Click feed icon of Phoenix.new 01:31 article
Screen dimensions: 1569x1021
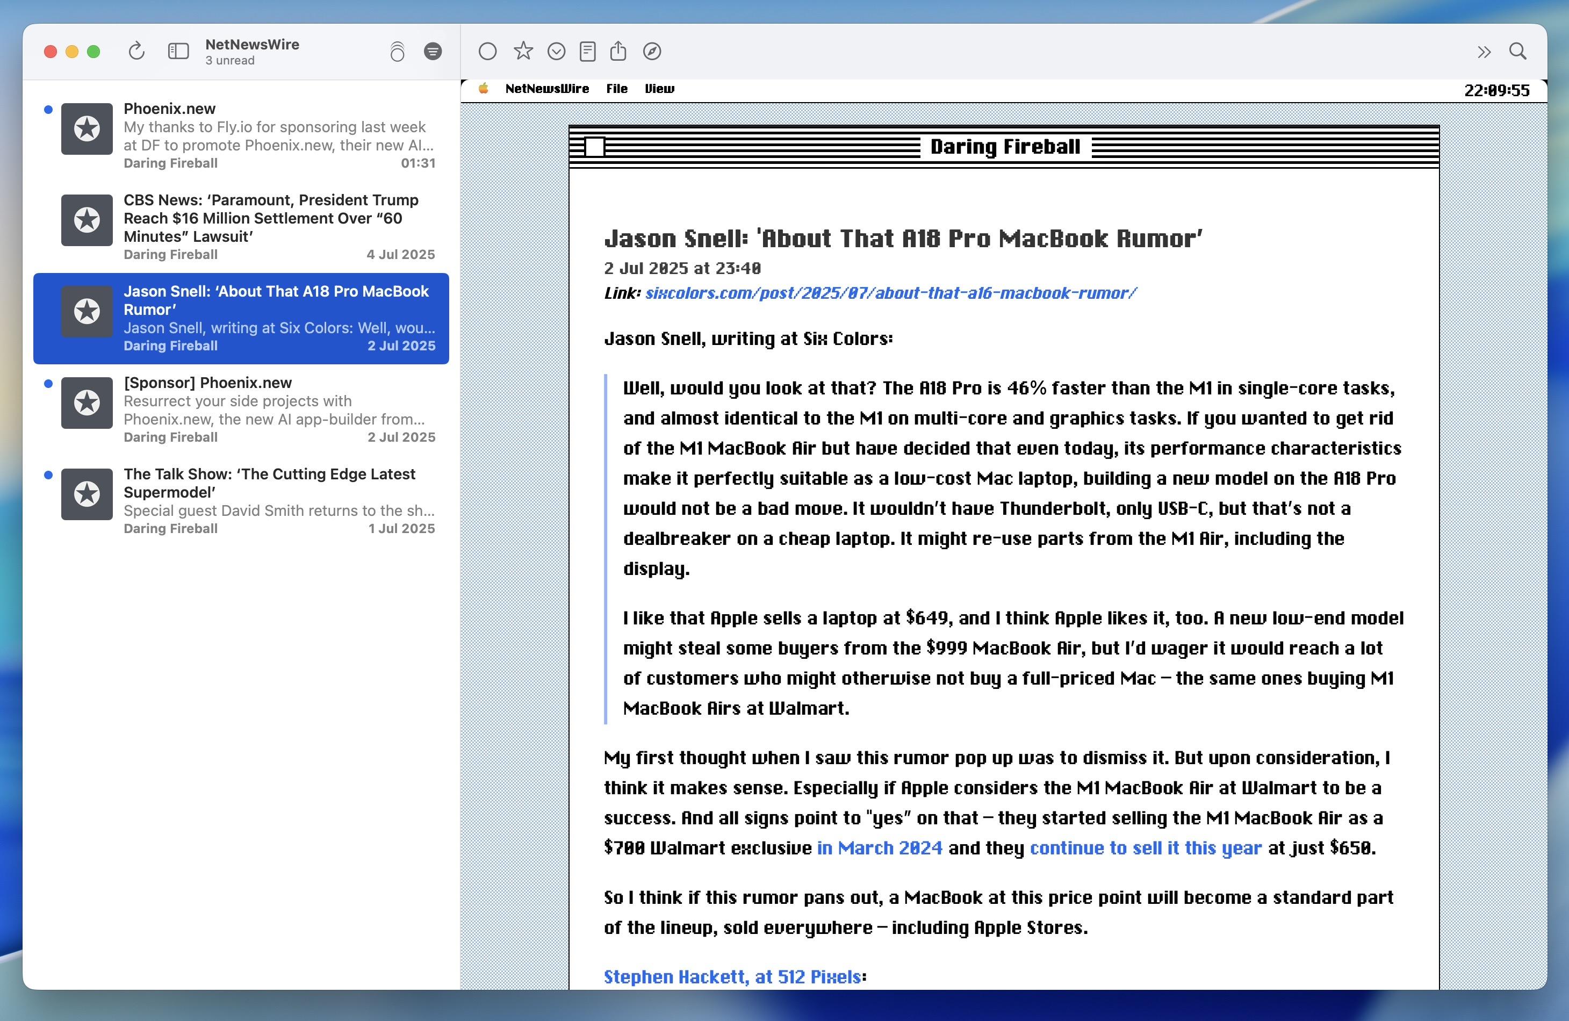(87, 128)
